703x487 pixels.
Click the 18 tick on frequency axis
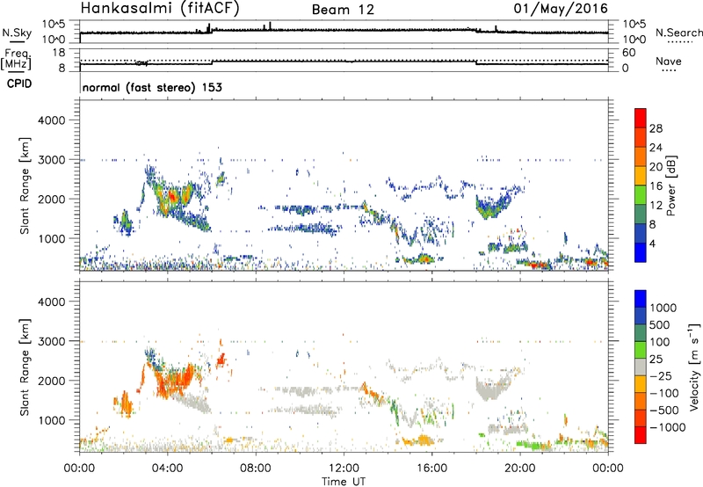[x=59, y=53]
